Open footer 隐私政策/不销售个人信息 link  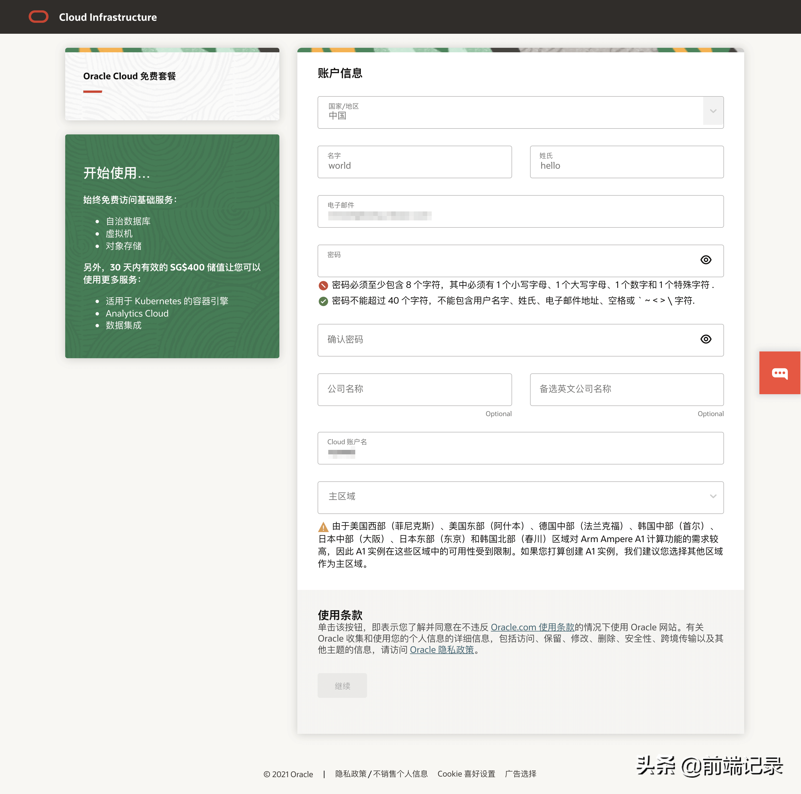point(381,774)
